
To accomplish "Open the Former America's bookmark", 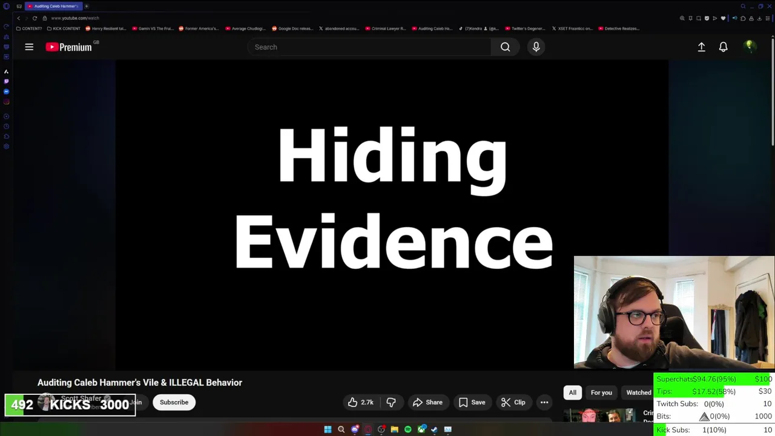I will pos(199,28).
